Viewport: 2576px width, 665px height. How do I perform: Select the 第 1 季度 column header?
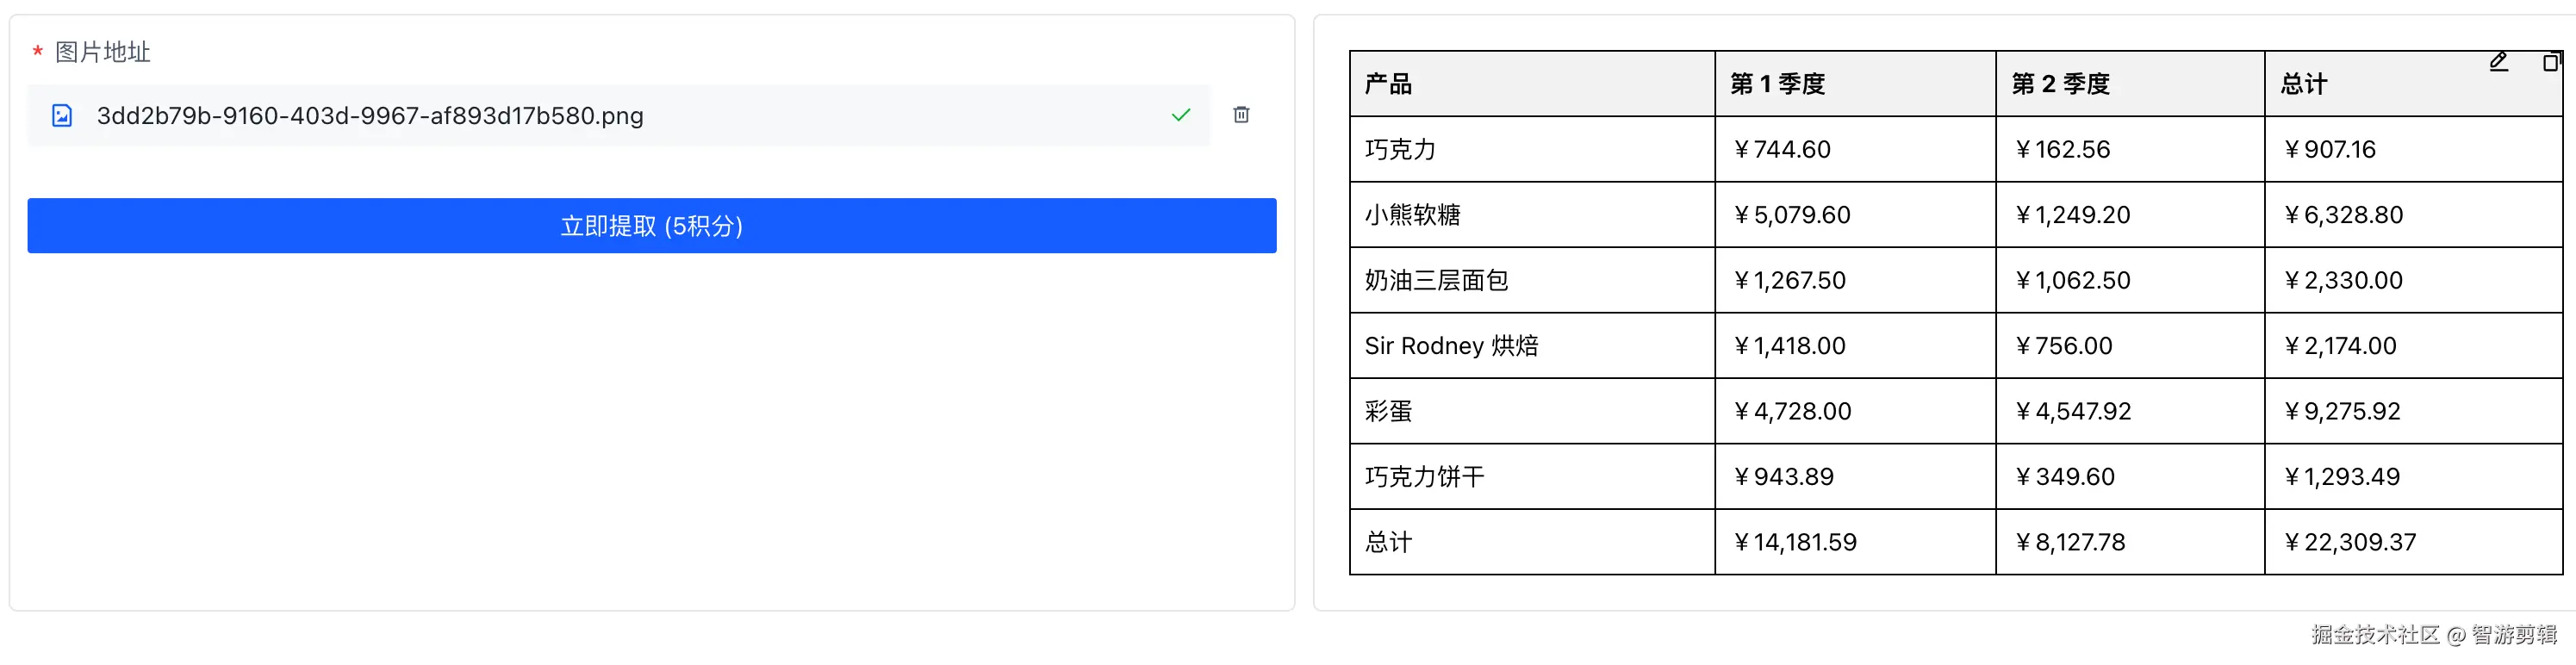pos(1777,84)
